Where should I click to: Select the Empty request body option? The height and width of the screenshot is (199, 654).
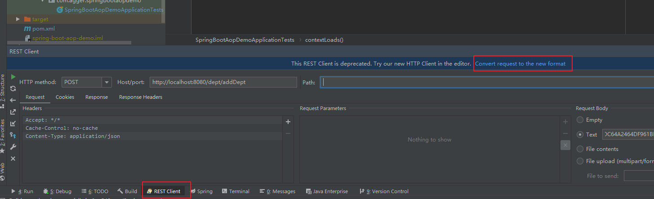tap(580, 120)
